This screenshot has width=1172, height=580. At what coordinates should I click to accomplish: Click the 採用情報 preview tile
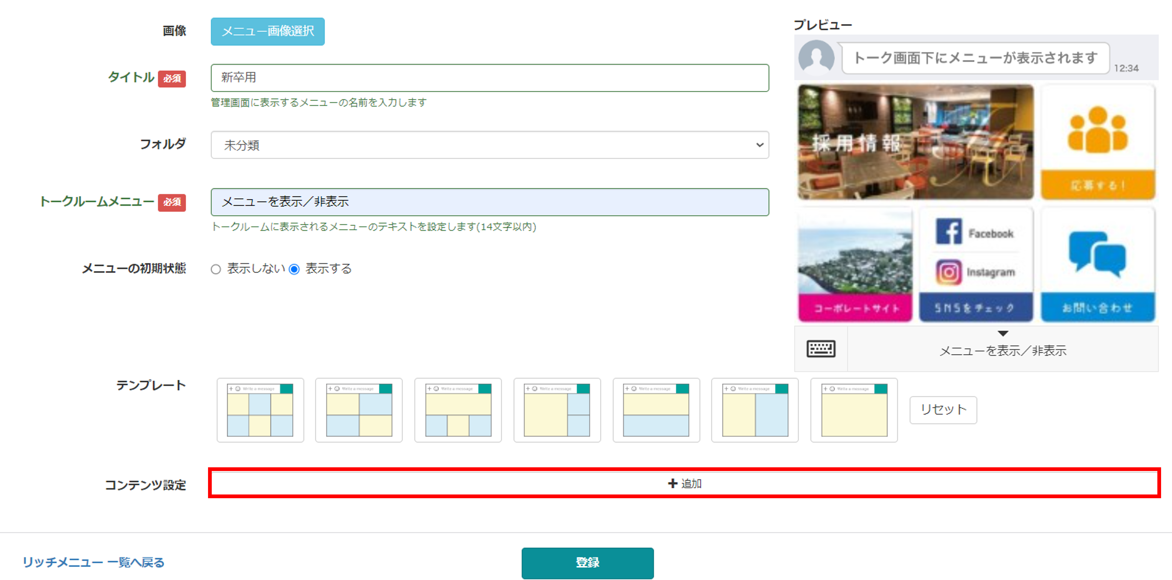pos(915,142)
